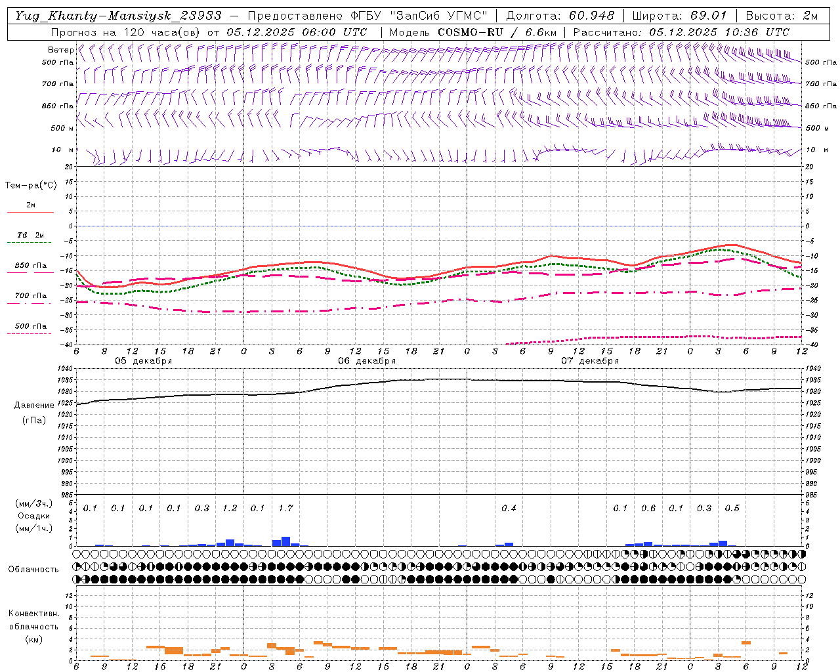This screenshot has height=672, width=840.
Task: Select the (мм/3ч.) unit label
Action: pos(33,503)
